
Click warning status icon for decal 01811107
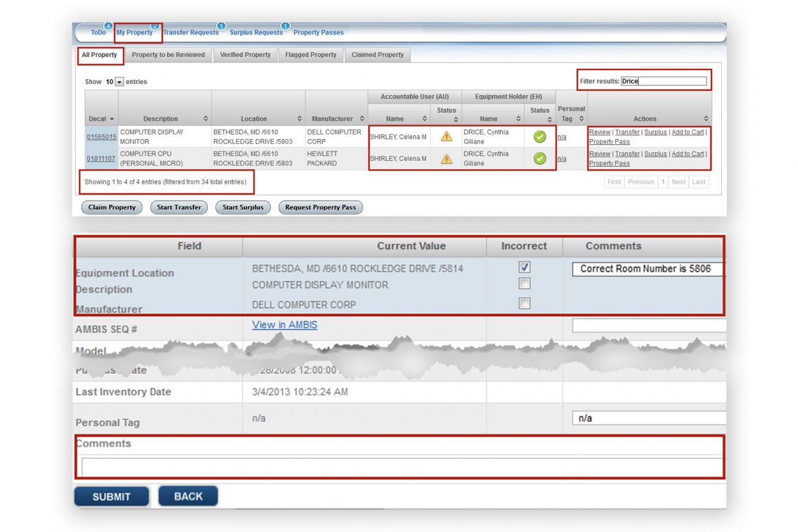446,159
